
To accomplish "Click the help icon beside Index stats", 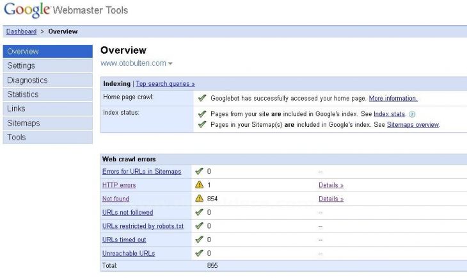I will pos(413,114).
